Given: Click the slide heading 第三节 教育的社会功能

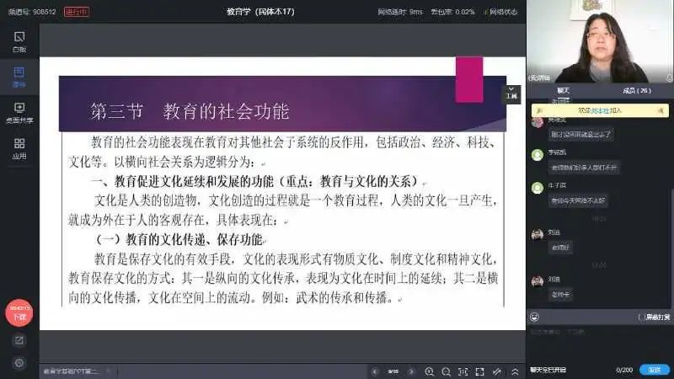Looking at the screenshot, I should [190, 111].
